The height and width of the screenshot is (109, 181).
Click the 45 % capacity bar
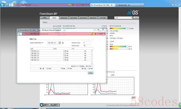[119, 49]
